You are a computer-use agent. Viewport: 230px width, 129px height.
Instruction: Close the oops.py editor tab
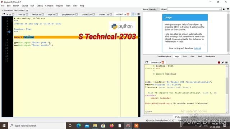pos(57,14)
